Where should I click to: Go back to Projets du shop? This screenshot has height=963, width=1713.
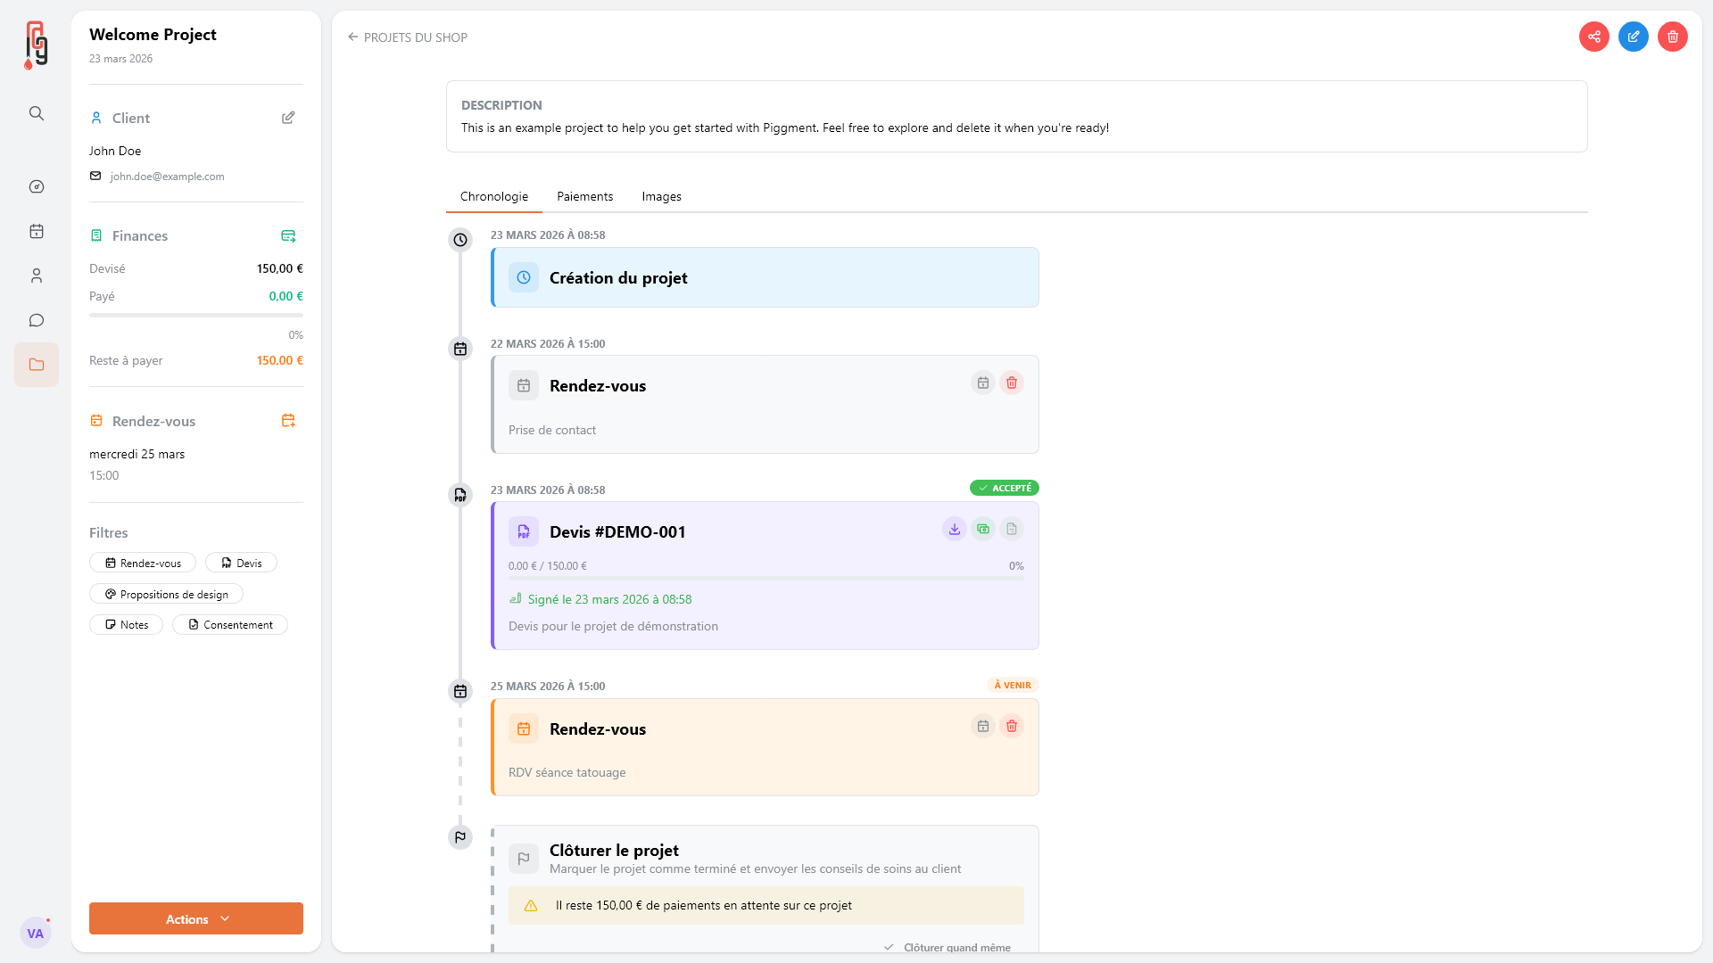tap(408, 37)
